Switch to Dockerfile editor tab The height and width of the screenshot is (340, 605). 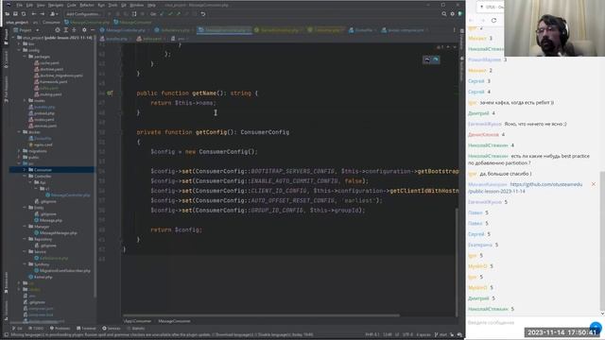[363, 29]
